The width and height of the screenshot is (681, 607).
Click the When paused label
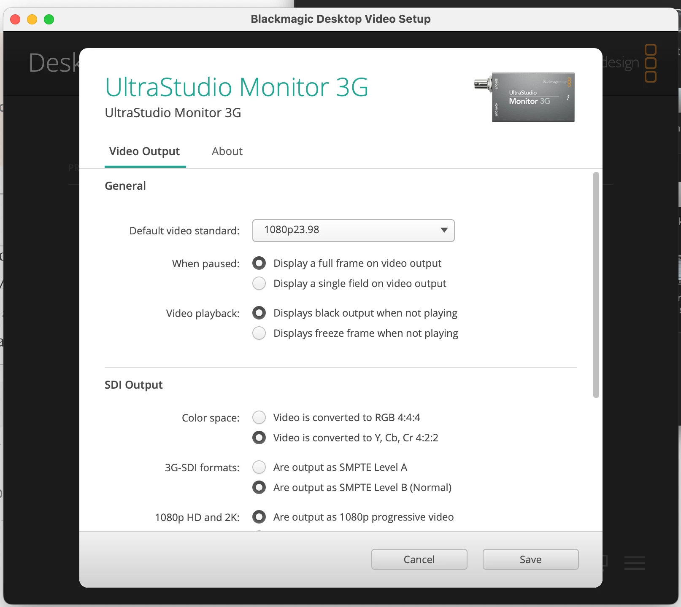(x=206, y=264)
